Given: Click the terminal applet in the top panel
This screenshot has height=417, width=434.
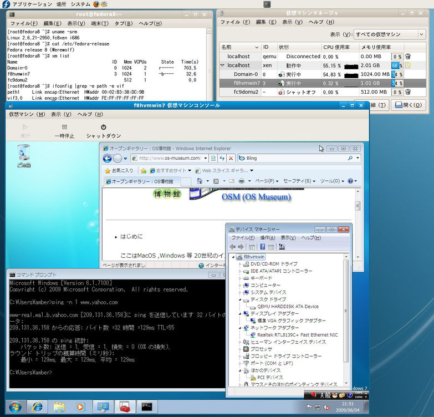Looking at the screenshot, I should [267, 4].
